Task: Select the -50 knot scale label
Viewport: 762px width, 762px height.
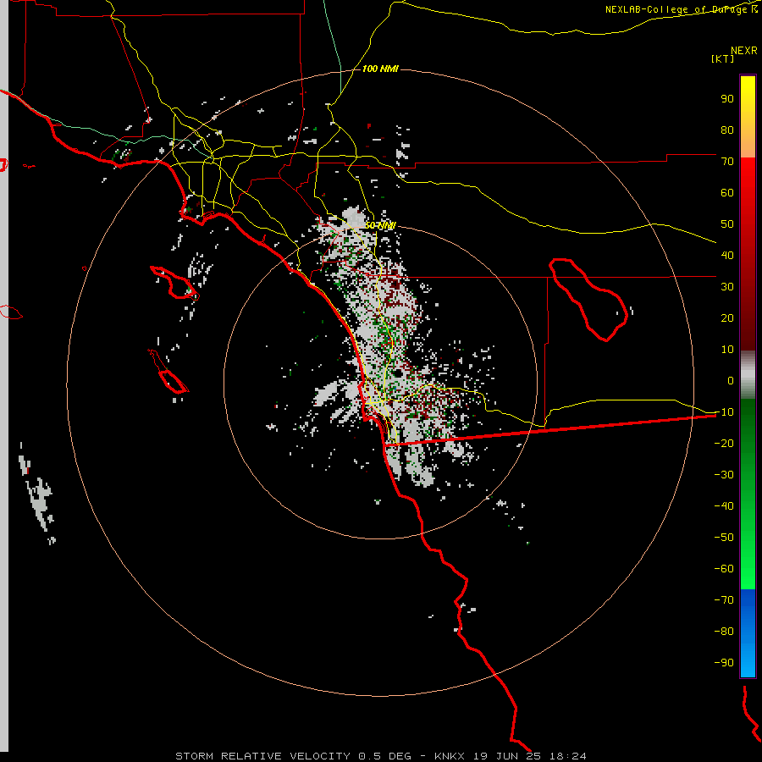Action: point(724,538)
